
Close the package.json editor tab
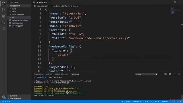point(49,2)
